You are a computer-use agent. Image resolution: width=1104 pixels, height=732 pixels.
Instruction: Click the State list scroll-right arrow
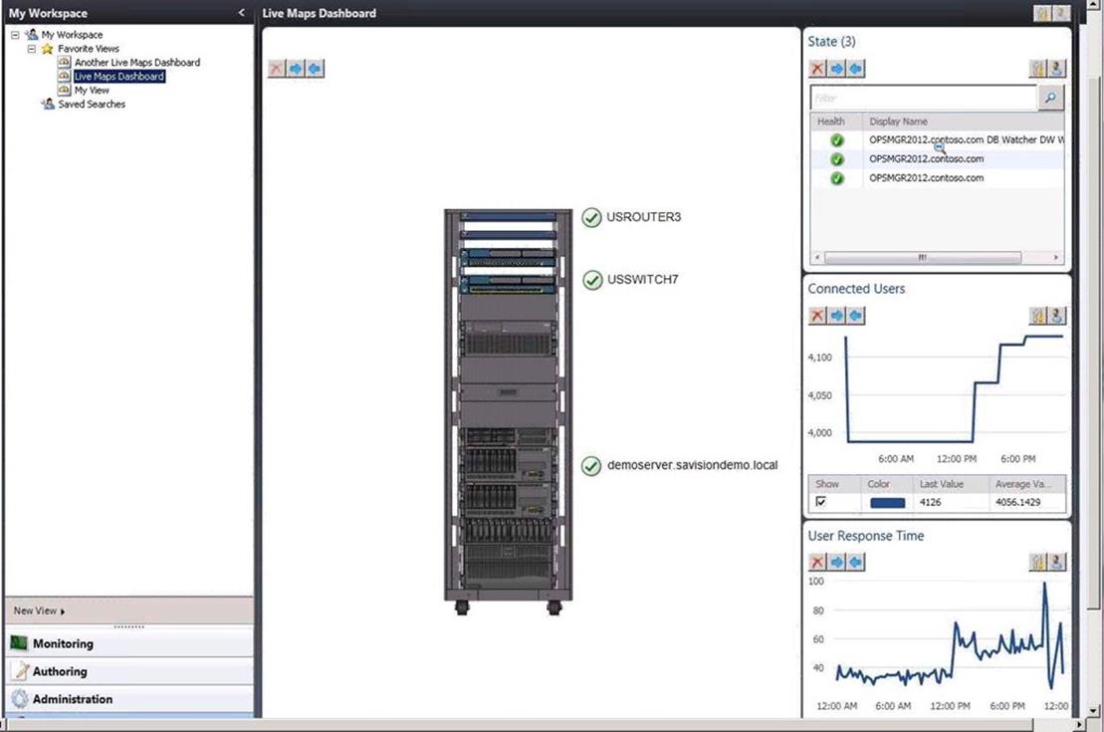1056,258
